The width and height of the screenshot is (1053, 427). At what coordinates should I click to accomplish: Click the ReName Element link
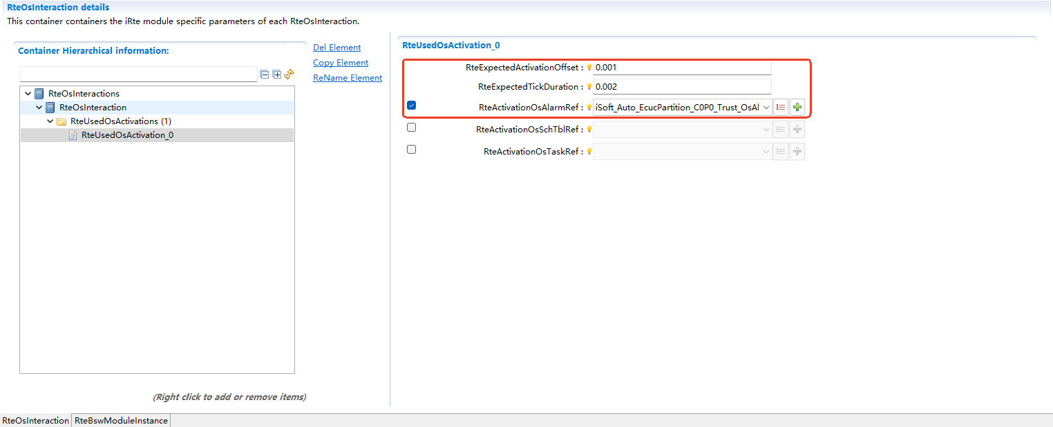pos(347,78)
